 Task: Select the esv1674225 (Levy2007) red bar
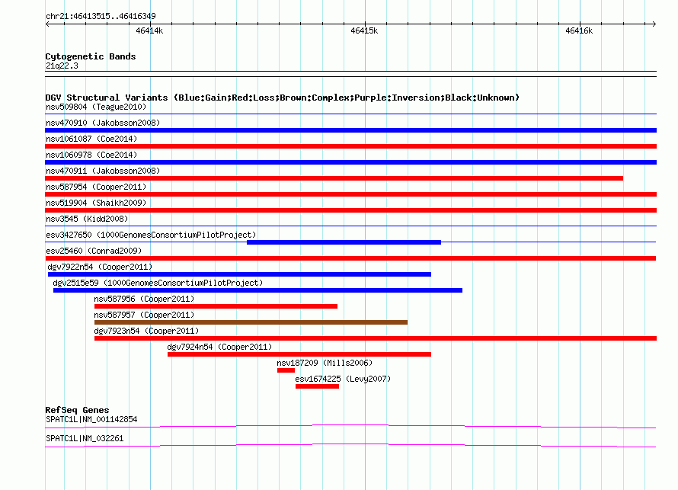318,386
